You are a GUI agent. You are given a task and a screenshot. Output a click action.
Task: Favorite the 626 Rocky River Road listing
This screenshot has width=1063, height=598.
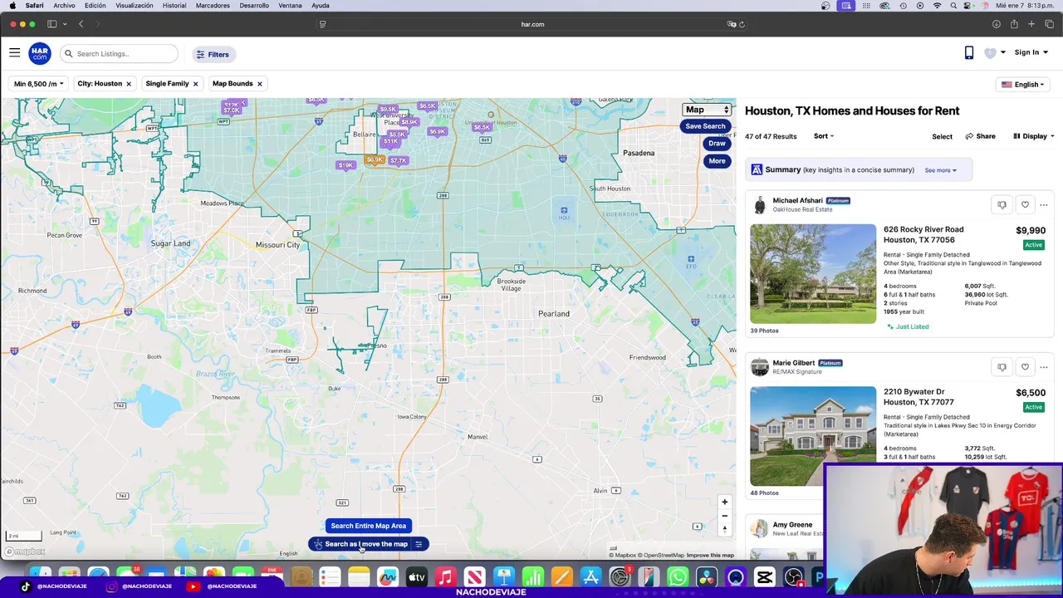[x=1025, y=205]
